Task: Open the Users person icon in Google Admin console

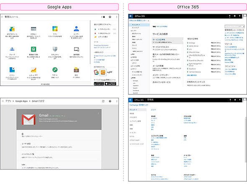Action: (x=76, y=29)
